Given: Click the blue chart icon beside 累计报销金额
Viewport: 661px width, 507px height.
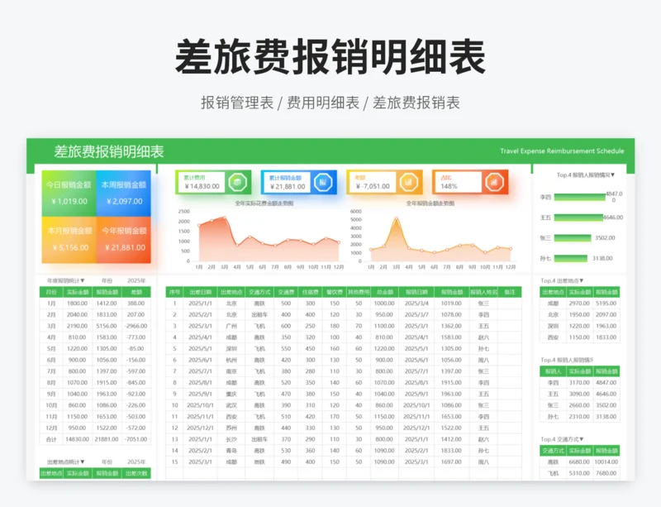Looking at the screenshot, I should tap(323, 182).
